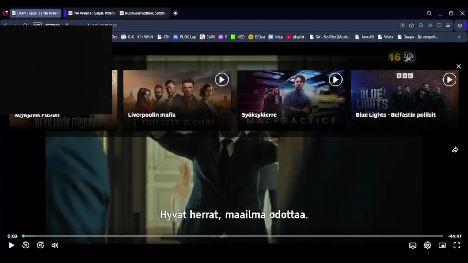Viewport: 468px width, 263px height.
Task: Open the WHN bookmark
Action: coord(145,37)
